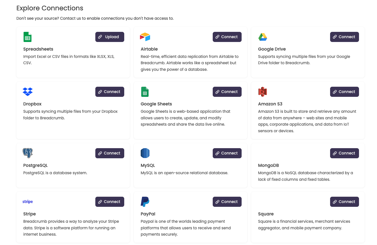The width and height of the screenshot is (377, 245).
Task: Connect the Amazon S3 source
Action: tap(344, 92)
